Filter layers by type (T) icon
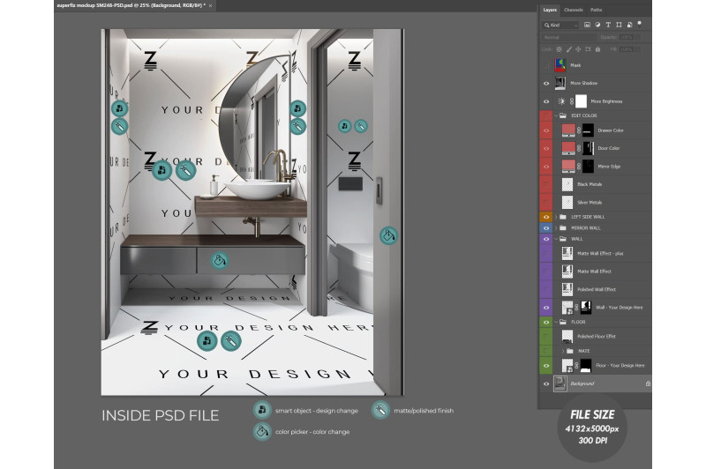Image resolution: width=706 pixels, height=469 pixels. tap(608, 26)
